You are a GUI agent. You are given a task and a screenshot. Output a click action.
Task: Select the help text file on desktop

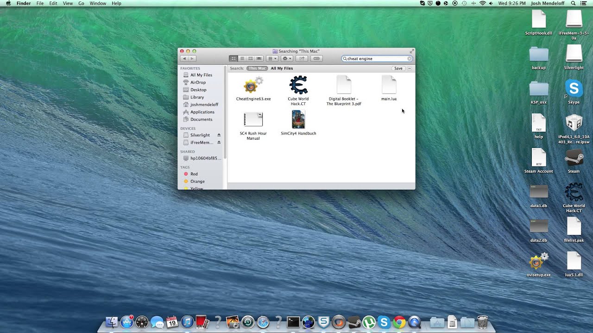[x=538, y=126]
